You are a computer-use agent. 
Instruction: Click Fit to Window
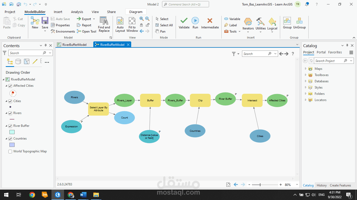tap(132, 25)
